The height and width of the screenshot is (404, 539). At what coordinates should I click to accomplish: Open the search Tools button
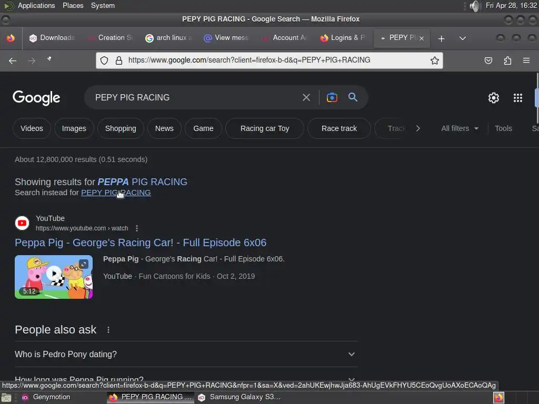[503, 128]
